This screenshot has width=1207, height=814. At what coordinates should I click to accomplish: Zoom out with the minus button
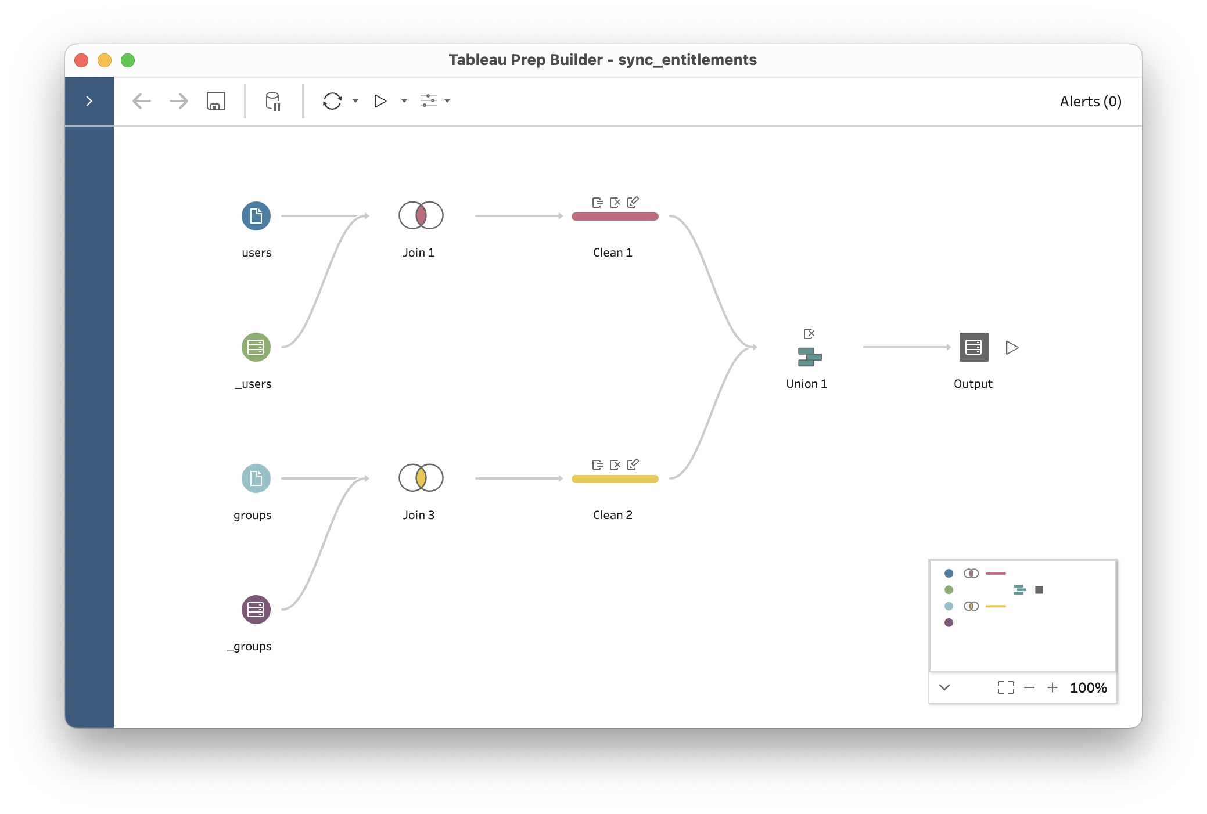1029,687
